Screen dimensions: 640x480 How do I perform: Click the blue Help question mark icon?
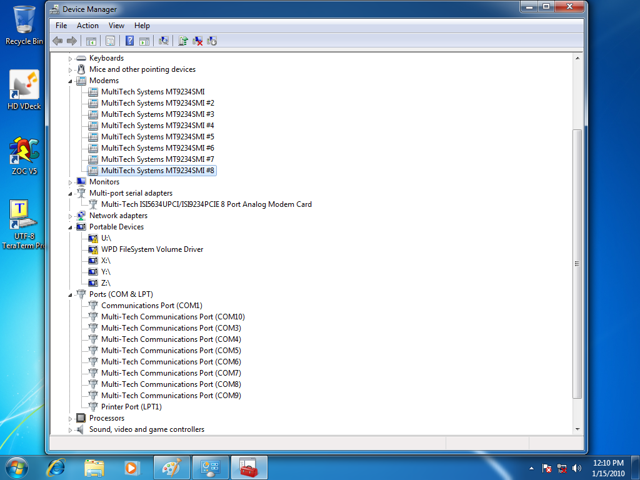pyautogui.click(x=129, y=41)
